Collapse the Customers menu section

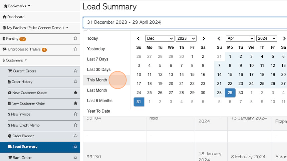point(15,60)
